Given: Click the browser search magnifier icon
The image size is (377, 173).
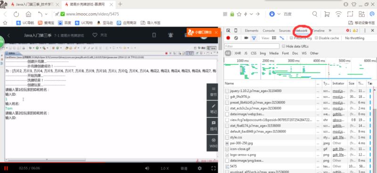Looking at the screenshot, I should coord(315,14).
